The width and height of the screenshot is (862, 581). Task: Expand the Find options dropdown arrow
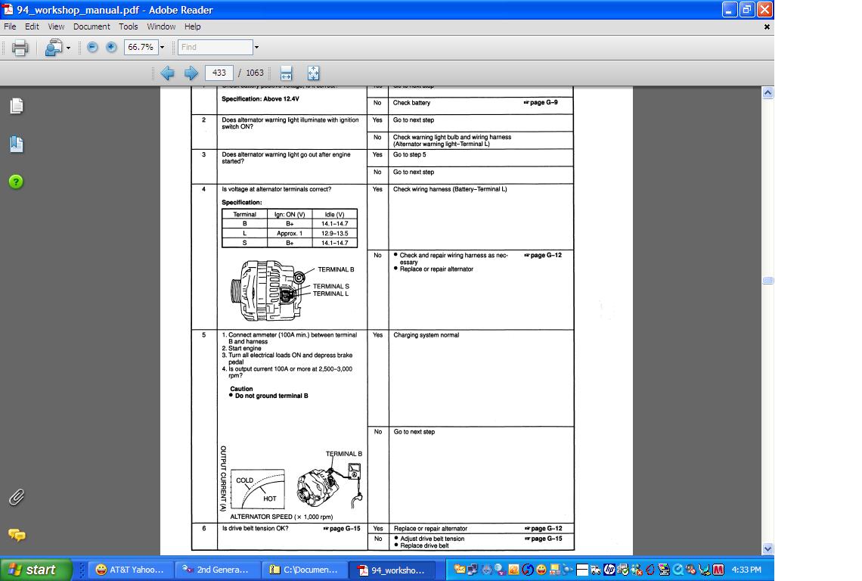pyautogui.click(x=256, y=47)
